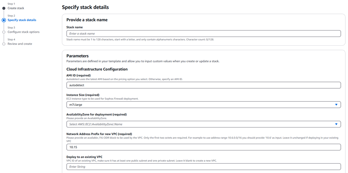
Task: Click the AMI ID field containing autodetect
Action: 203,85
